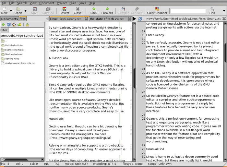
Task: Navigate Back using the toolbar arrow
Action: [94, 11]
